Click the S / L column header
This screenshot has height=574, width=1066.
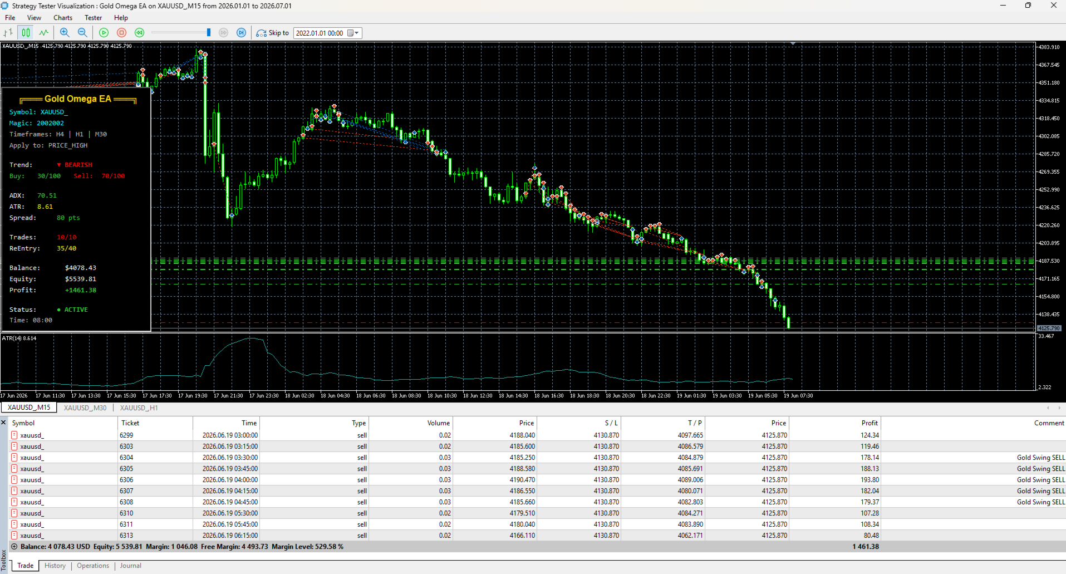click(x=579, y=423)
